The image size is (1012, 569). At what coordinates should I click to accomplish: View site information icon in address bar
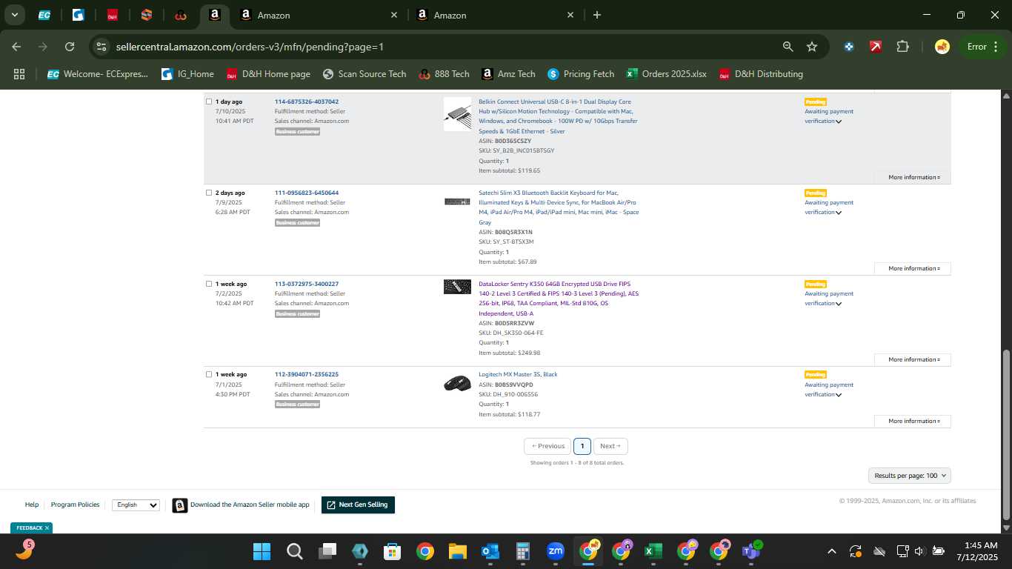101,47
